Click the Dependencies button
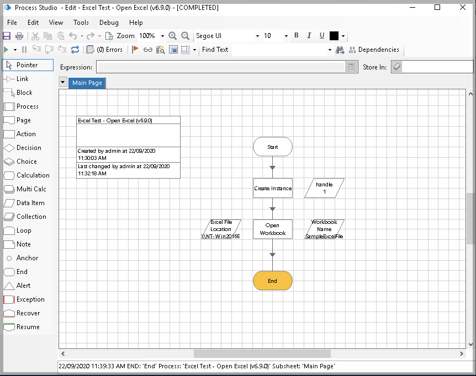This screenshot has height=376, width=476. [x=373, y=50]
